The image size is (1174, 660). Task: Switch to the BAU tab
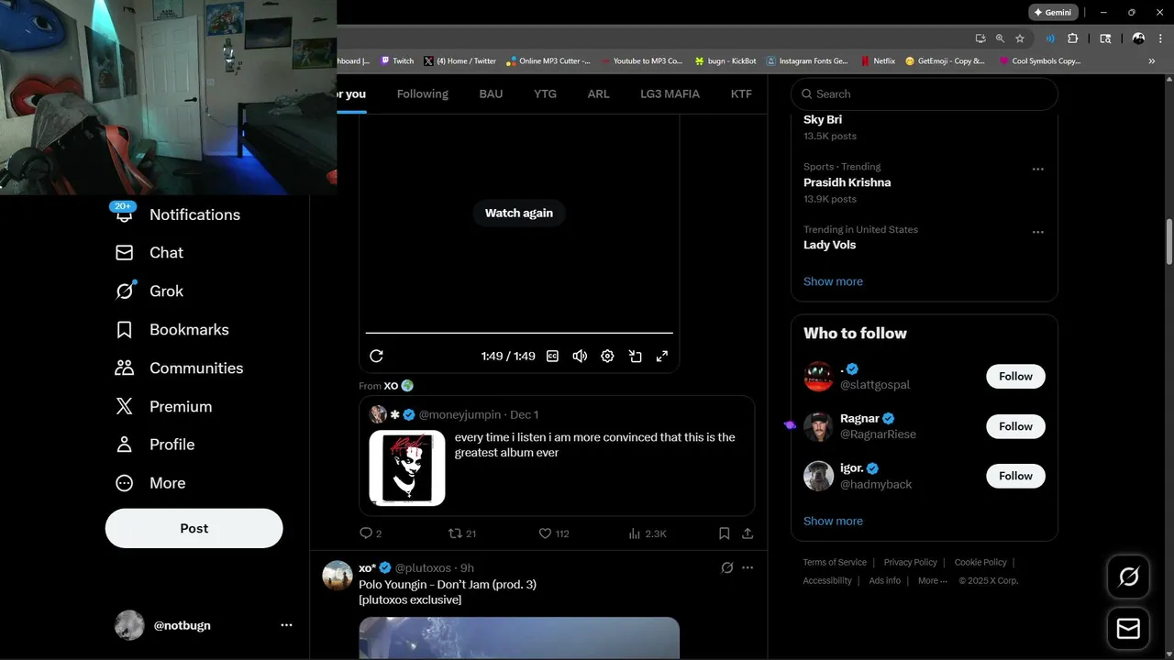point(491,93)
